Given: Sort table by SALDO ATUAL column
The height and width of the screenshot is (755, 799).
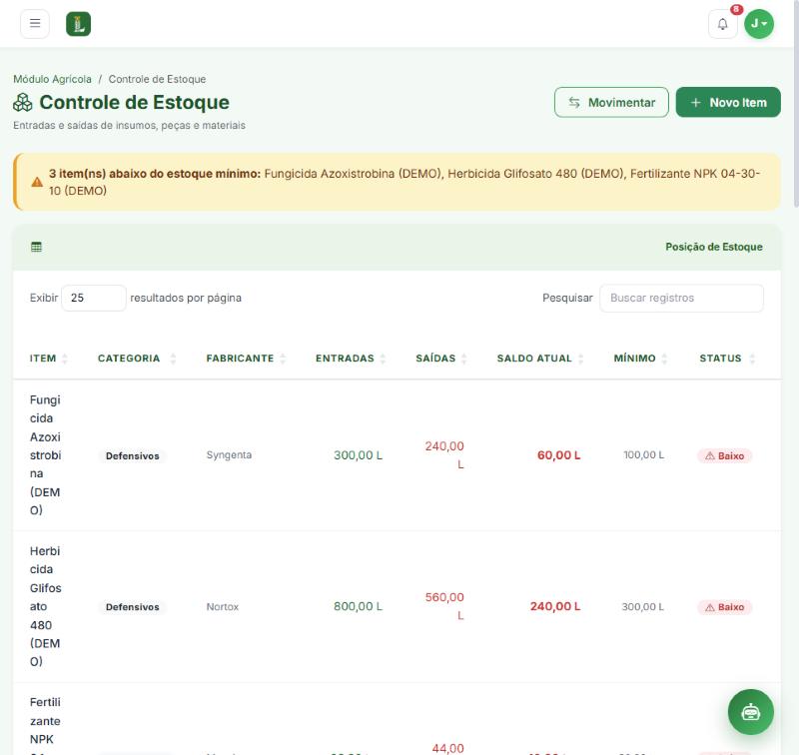Looking at the screenshot, I should [539, 359].
